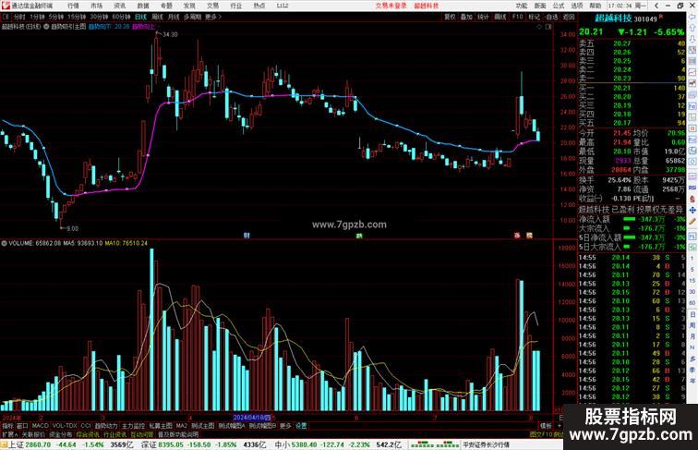This screenshot has height=450, width=698.
Task: Click the pencil drawing sidebar icon
Action: click(x=692, y=221)
